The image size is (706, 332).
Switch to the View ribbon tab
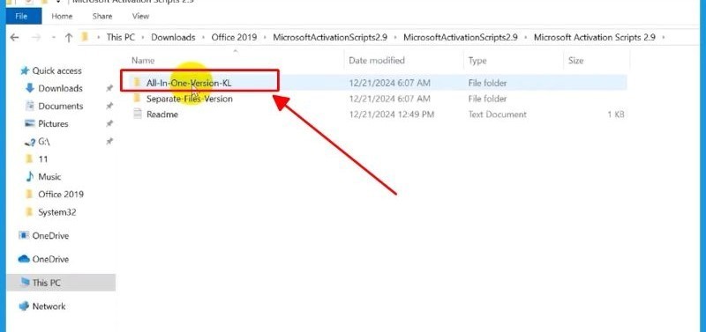pyautogui.click(x=140, y=16)
